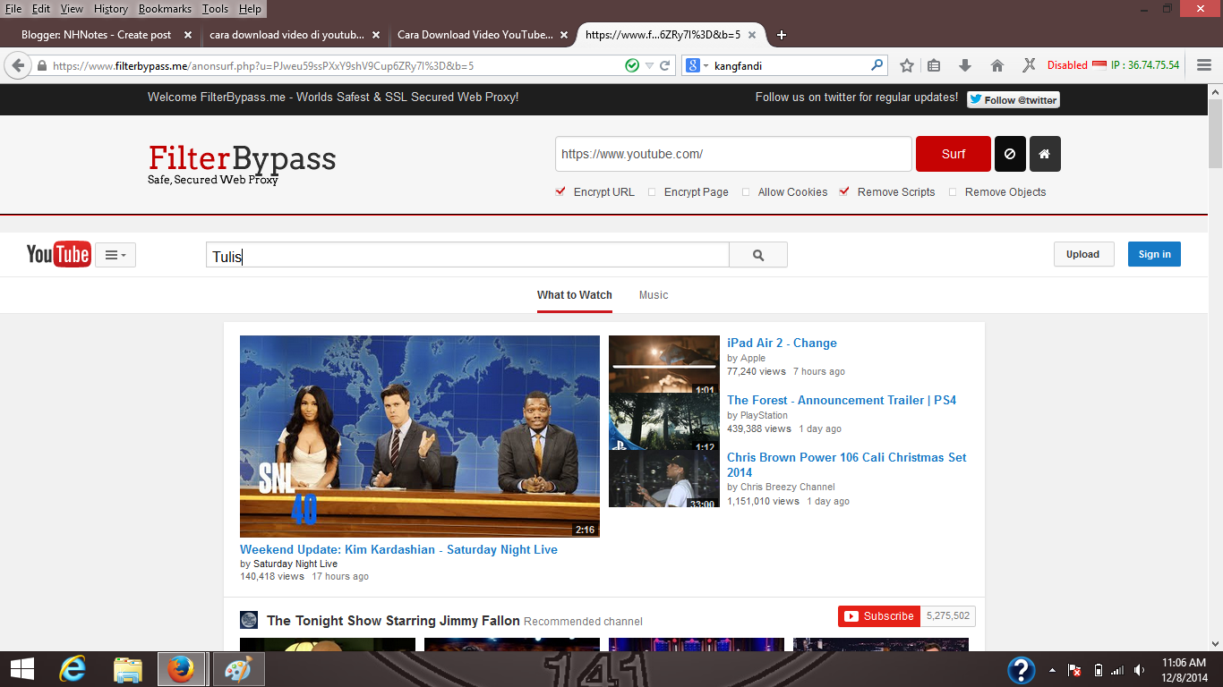The height and width of the screenshot is (687, 1223).
Task: Click the Firefox home icon
Action: [x=996, y=64]
